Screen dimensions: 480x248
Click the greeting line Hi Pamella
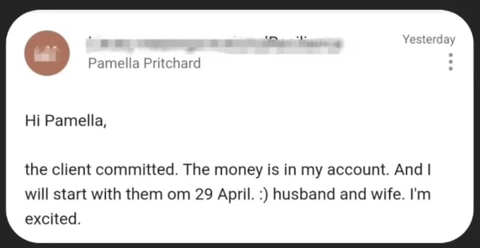66,121
